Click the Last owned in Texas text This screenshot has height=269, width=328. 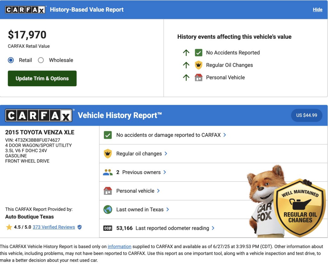(x=140, y=210)
